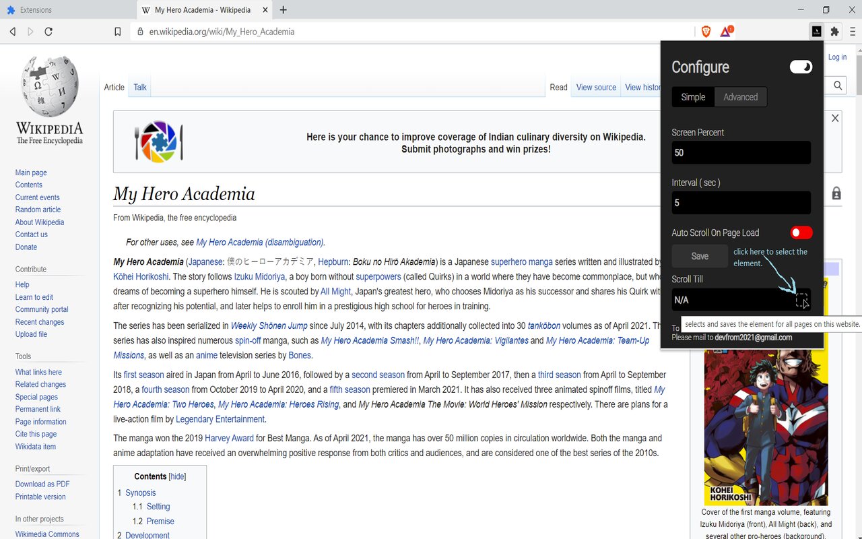Toggle Auto Scroll On Page Load switch

tap(801, 232)
